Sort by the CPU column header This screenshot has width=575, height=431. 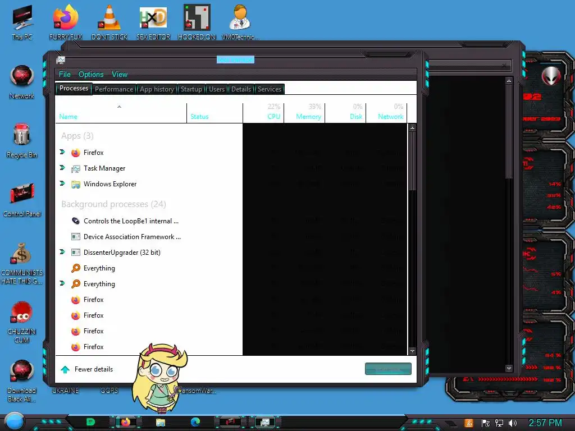(263, 113)
